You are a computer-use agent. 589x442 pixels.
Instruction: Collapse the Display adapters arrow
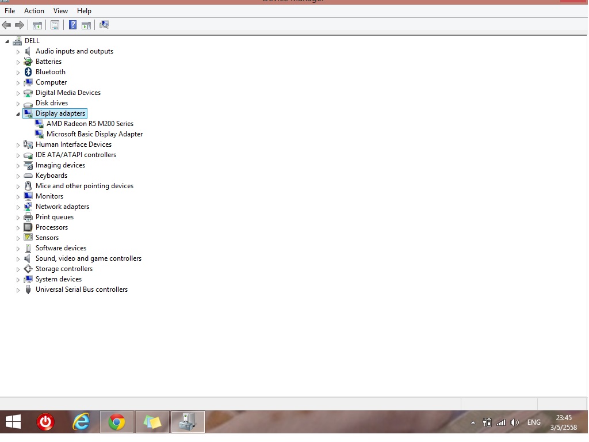tap(18, 115)
